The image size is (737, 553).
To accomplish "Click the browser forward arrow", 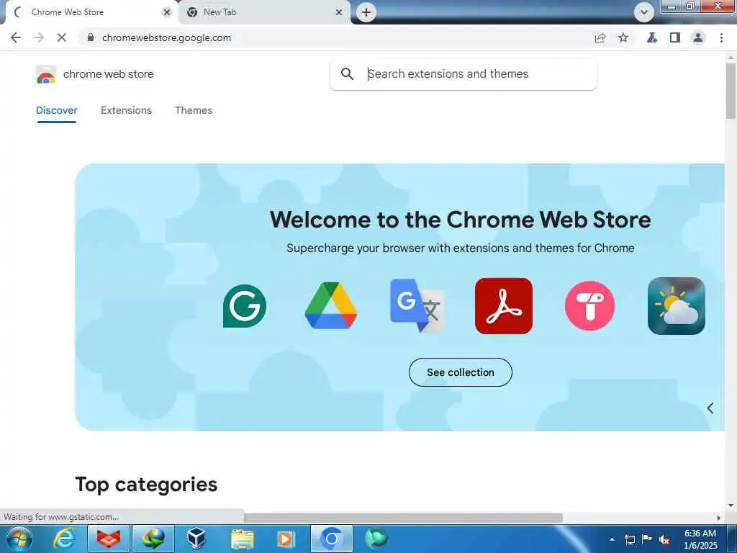I will pos(39,37).
